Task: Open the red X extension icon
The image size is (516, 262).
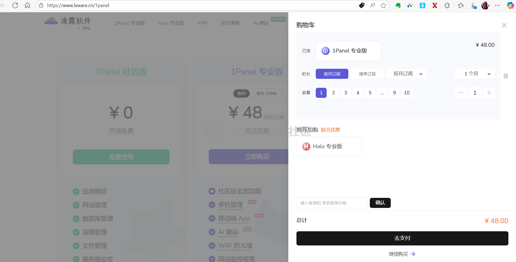Action: pos(435,5)
